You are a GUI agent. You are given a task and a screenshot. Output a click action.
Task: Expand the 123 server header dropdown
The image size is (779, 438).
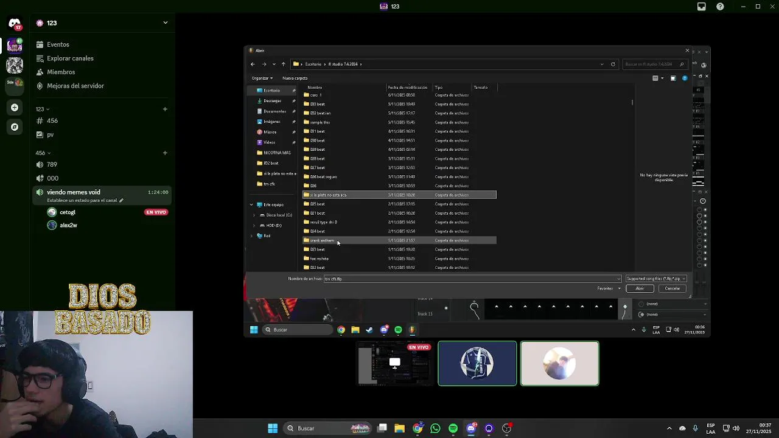(165, 23)
